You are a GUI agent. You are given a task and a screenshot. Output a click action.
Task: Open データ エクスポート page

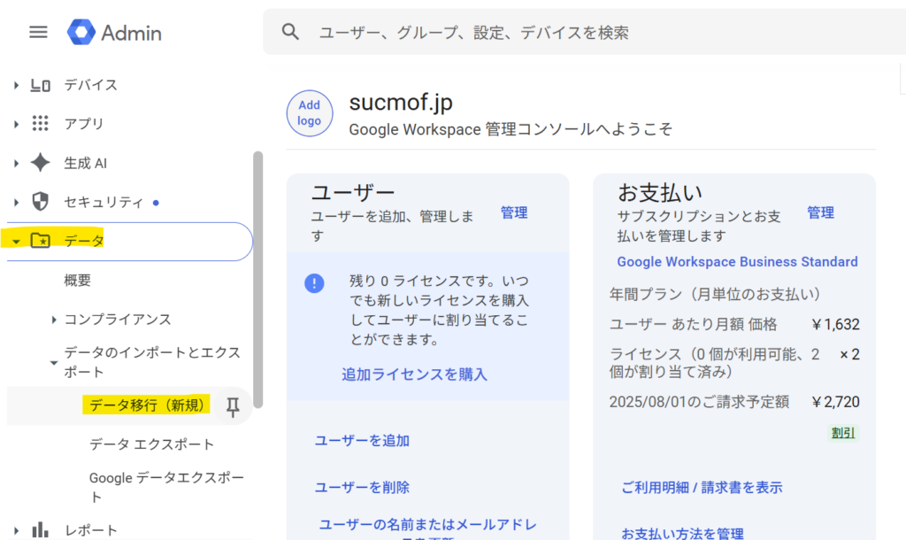pyautogui.click(x=151, y=444)
